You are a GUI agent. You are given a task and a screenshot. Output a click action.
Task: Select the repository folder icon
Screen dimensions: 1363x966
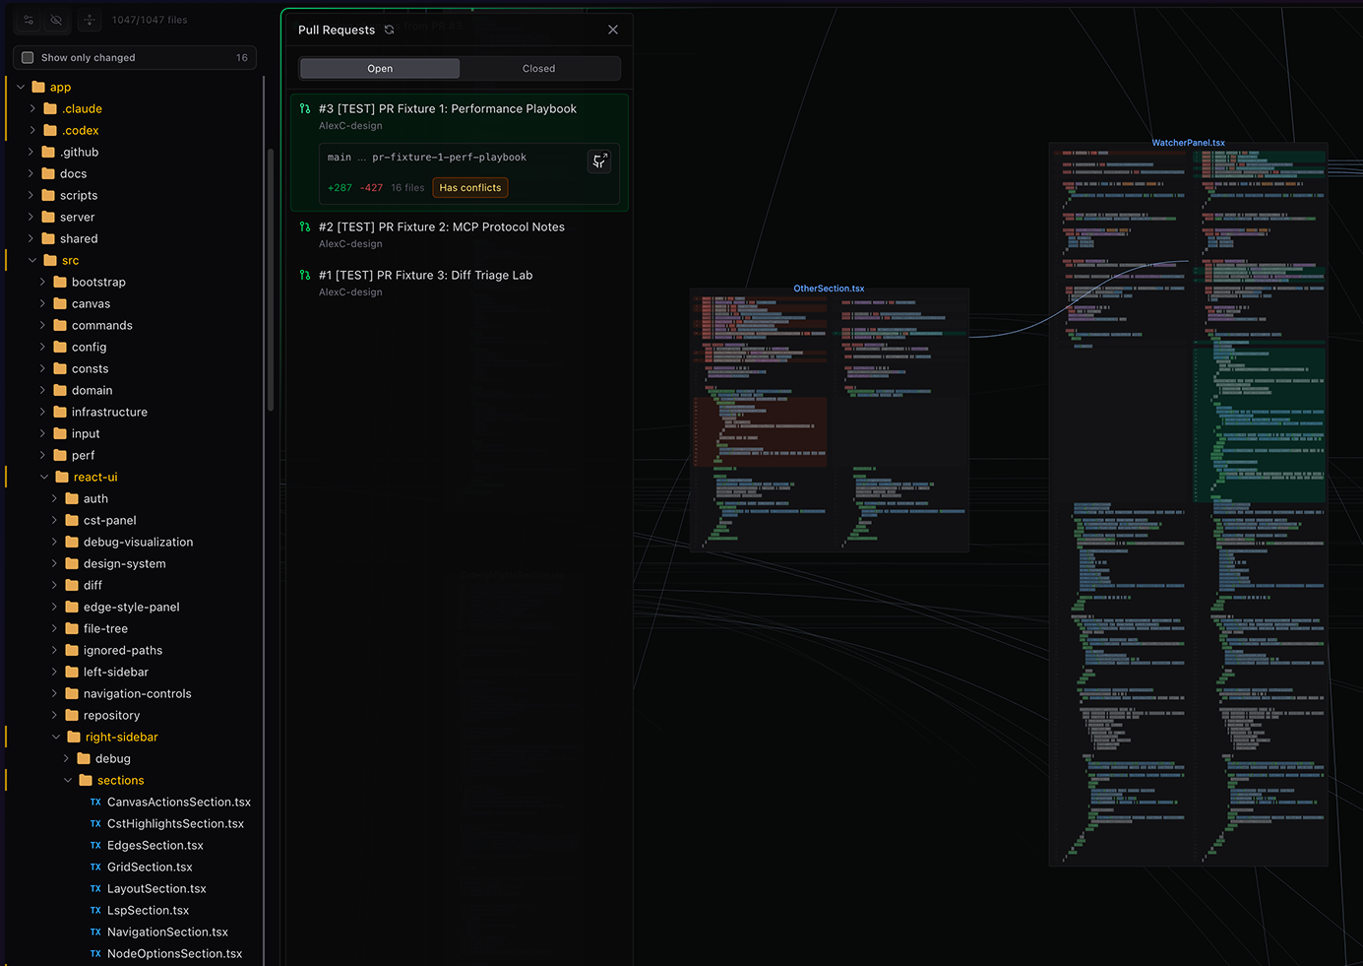tap(72, 715)
